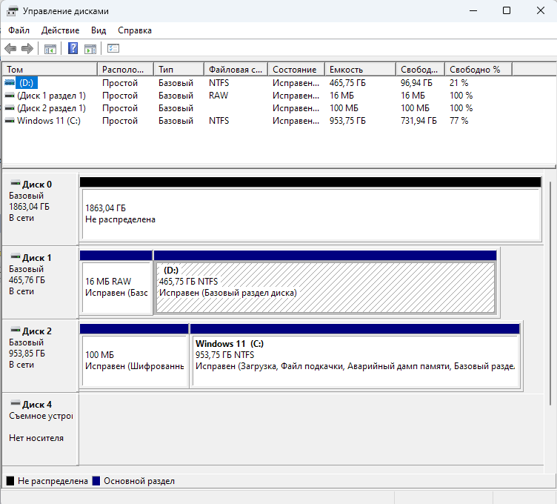The height and width of the screenshot is (504, 557).
Task: Click the Диск 0 drive icon
Action: pos(16,183)
